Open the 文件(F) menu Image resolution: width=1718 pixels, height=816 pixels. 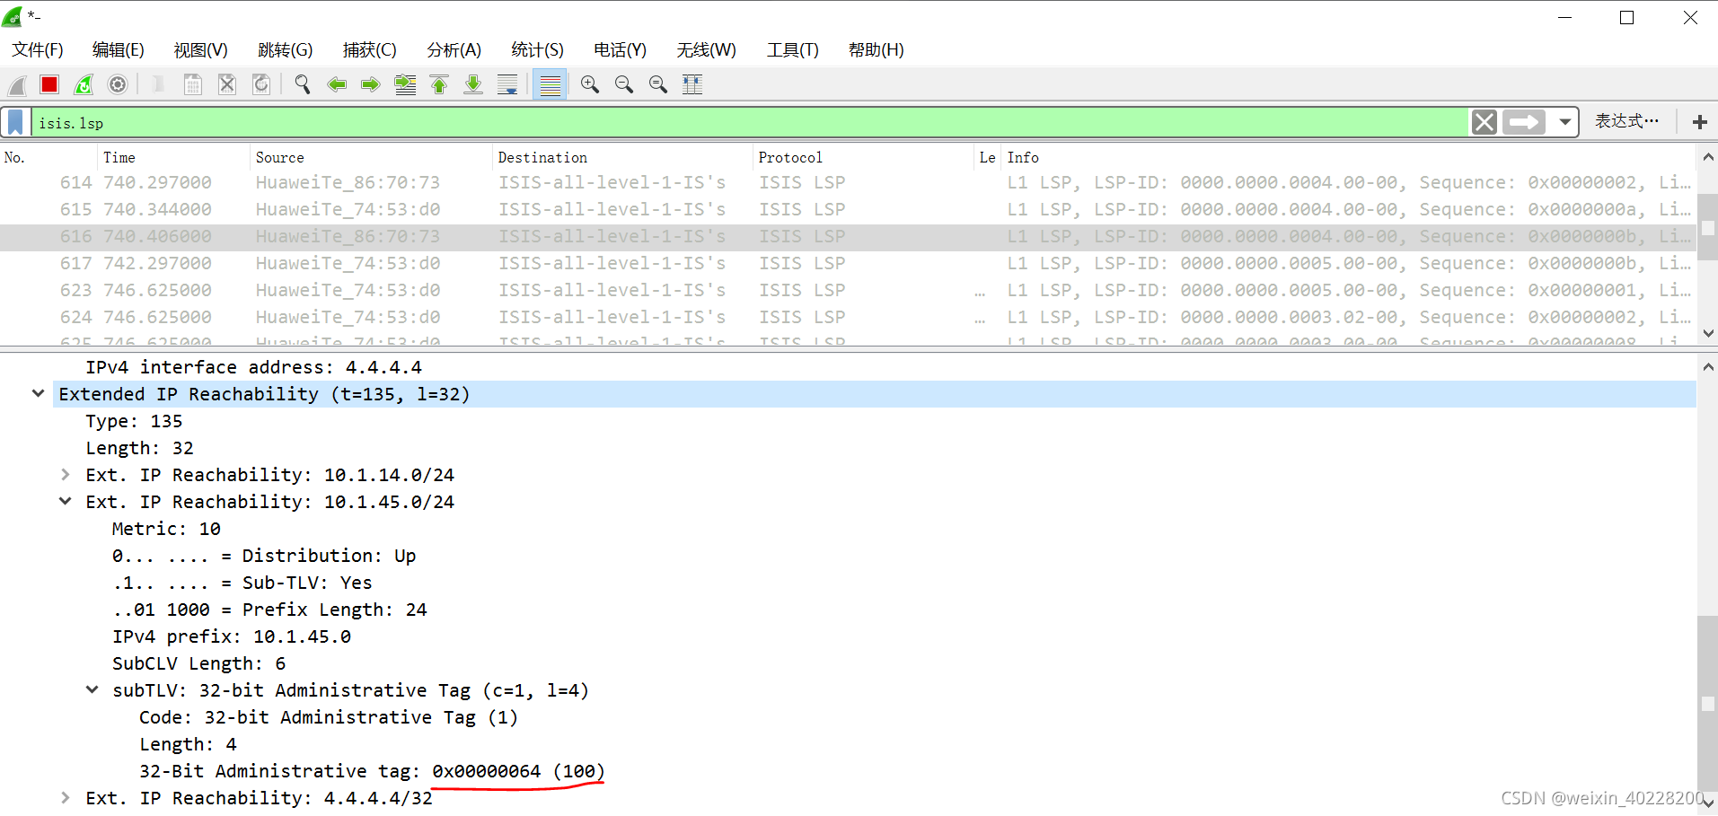[x=38, y=50]
